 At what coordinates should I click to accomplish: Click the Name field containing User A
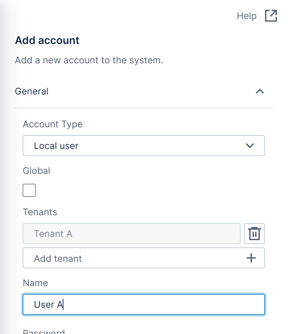point(144,304)
